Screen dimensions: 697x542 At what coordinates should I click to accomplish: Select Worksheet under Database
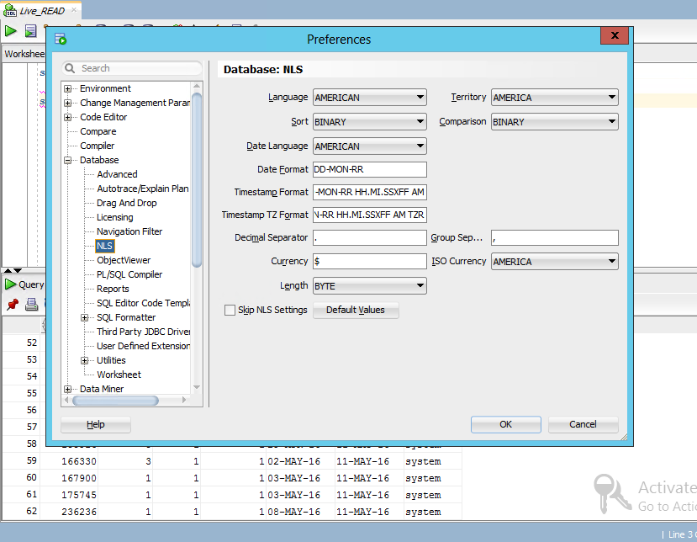point(119,375)
